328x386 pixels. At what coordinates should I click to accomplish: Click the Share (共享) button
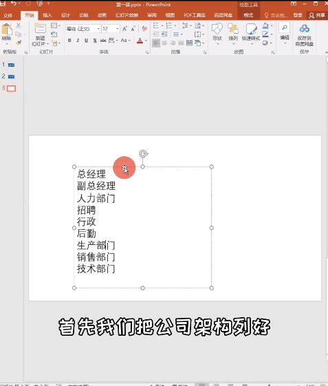317,15
